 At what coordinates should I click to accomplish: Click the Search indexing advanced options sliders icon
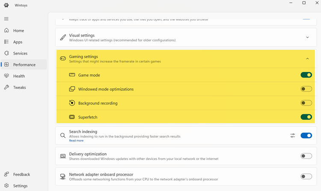293,136
